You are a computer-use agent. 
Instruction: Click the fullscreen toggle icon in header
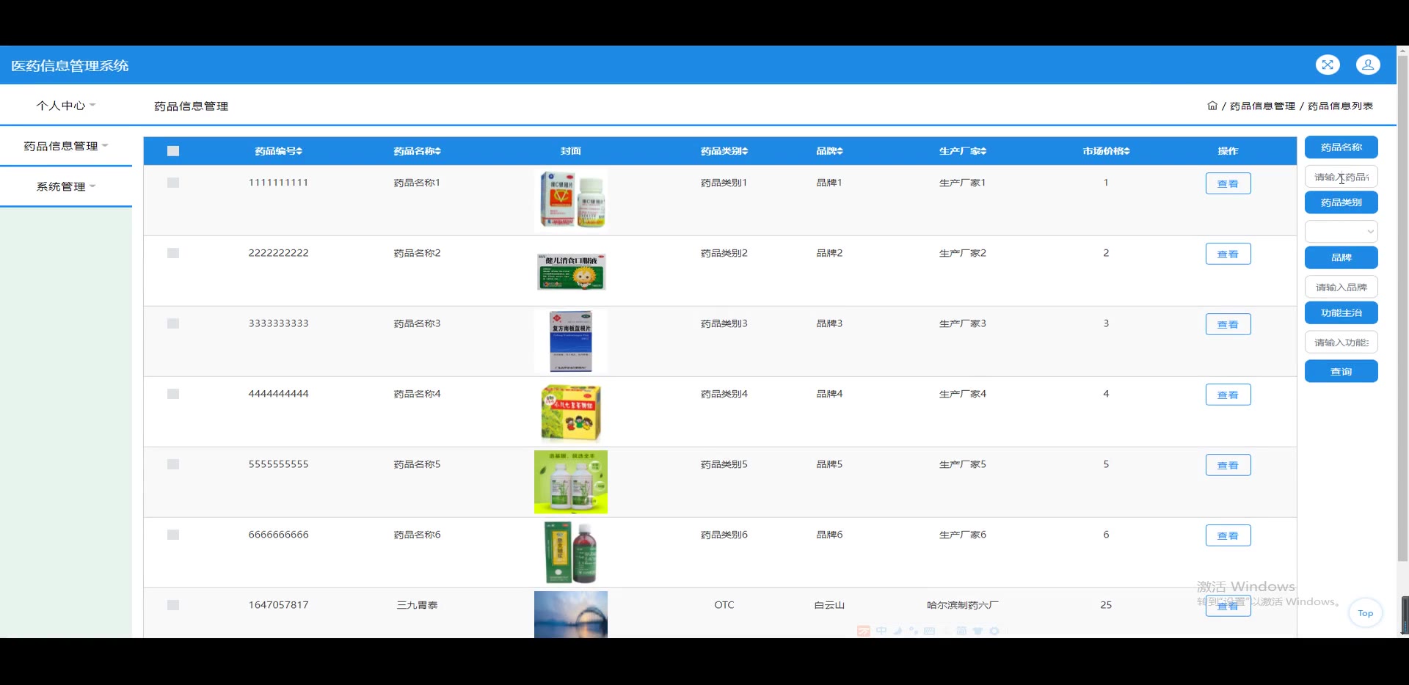(x=1328, y=65)
